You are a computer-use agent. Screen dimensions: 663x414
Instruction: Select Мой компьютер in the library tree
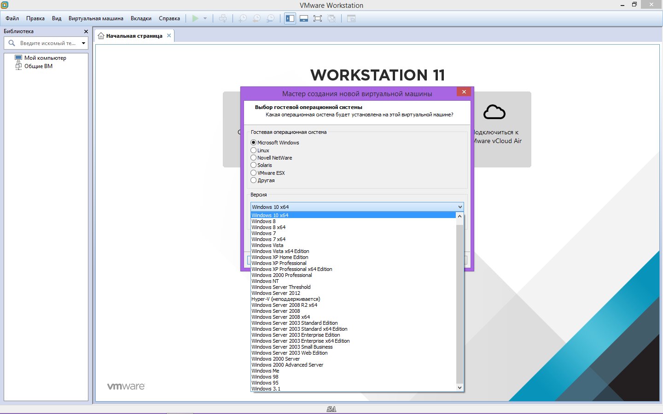point(45,58)
